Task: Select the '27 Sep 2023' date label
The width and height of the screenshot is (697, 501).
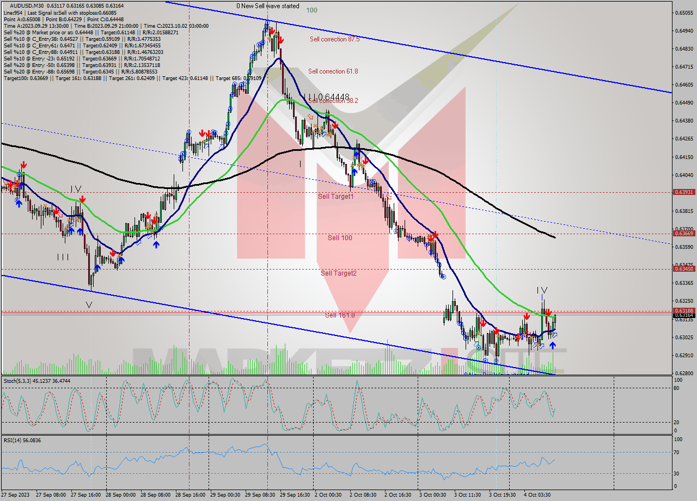Action: pos(15,494)
